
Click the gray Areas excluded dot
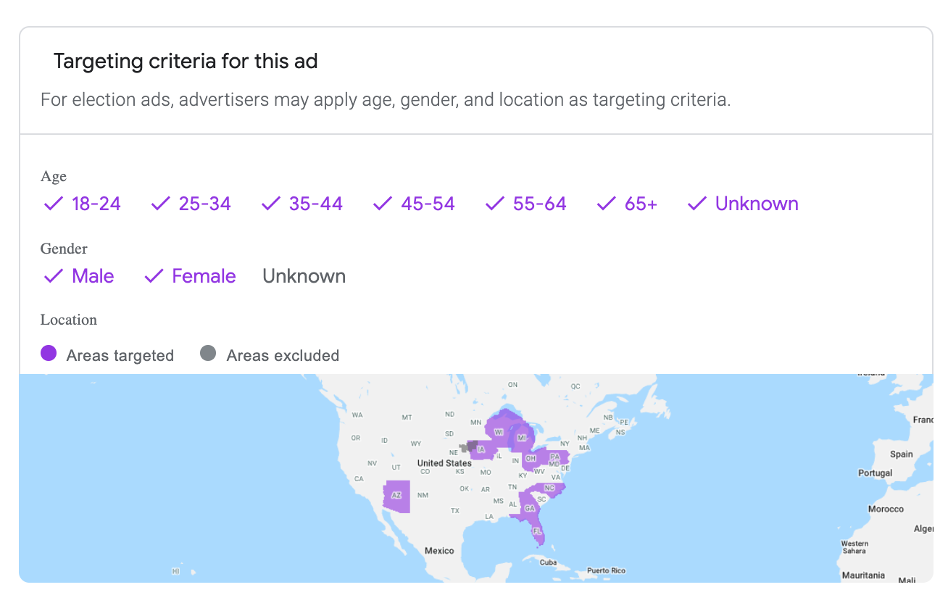(208, 354)
